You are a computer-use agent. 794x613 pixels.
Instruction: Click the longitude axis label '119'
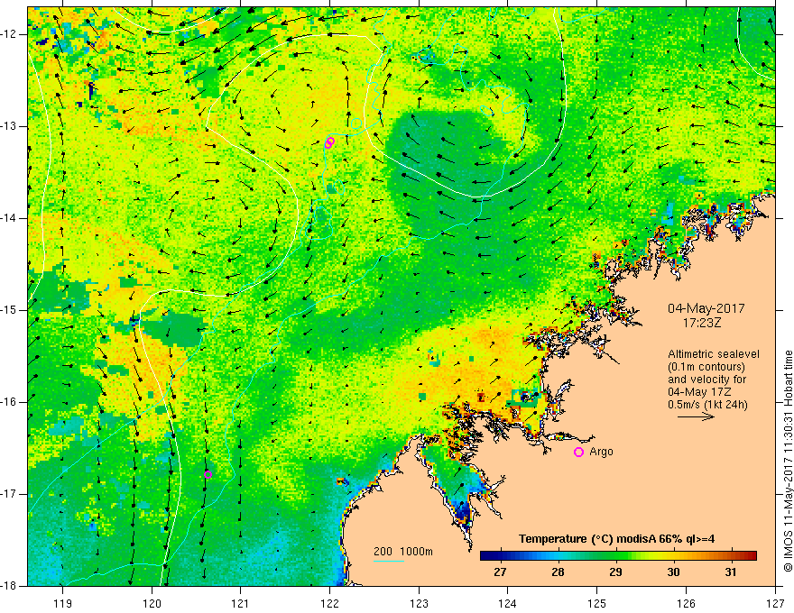pos(63,603)
